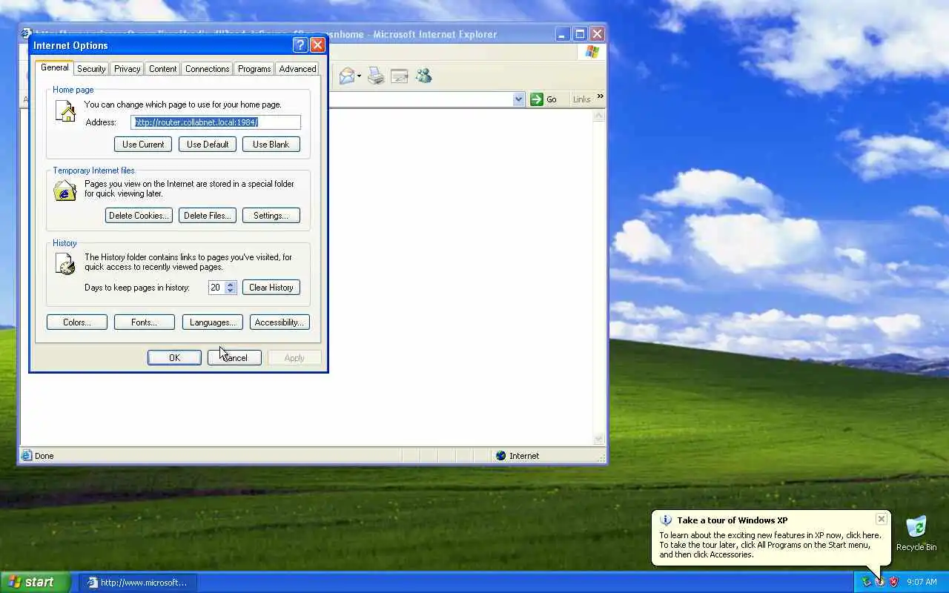Click the home page Address field
Viewport: 949px width, 593px height.
coord(216,122)
